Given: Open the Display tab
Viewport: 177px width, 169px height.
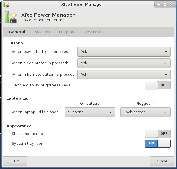Looking at the screenshot, I should (x=67, y=32).
